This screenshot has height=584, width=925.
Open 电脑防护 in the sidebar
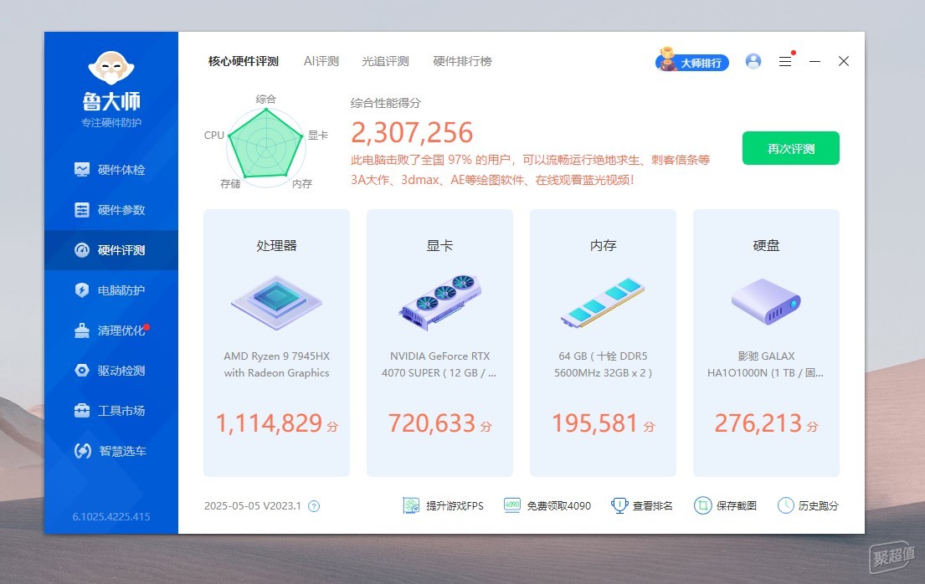click(x=110, y=290)
